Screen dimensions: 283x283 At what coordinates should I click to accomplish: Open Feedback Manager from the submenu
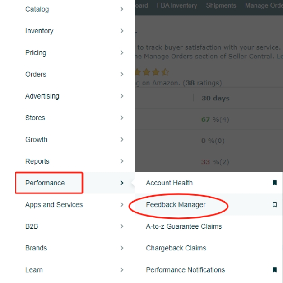[x=176, y=205]
